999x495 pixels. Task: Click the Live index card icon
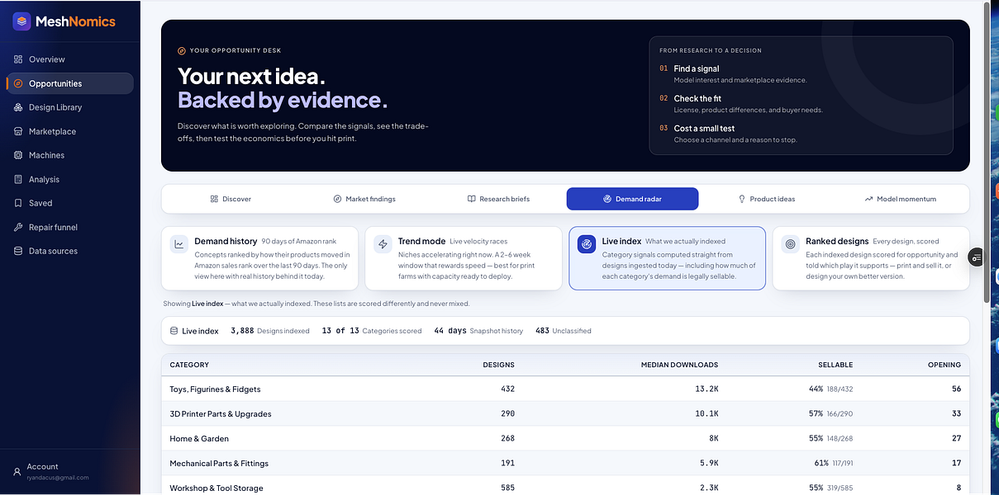click(587, 244)
